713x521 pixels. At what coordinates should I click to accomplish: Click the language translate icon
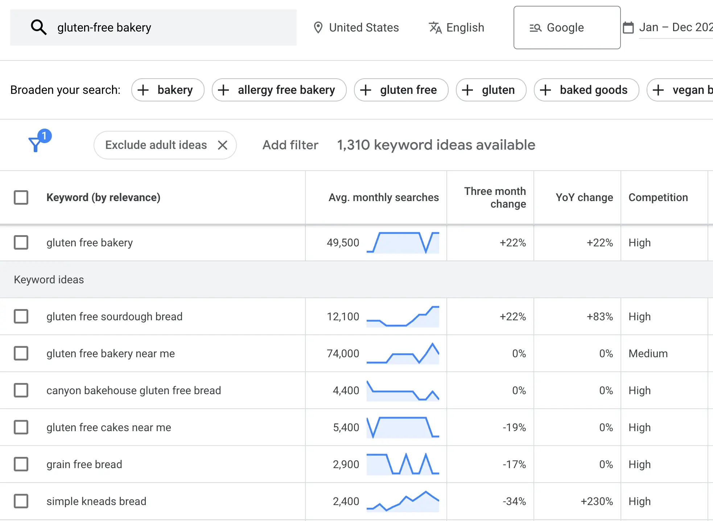click(x=435, y=28)
